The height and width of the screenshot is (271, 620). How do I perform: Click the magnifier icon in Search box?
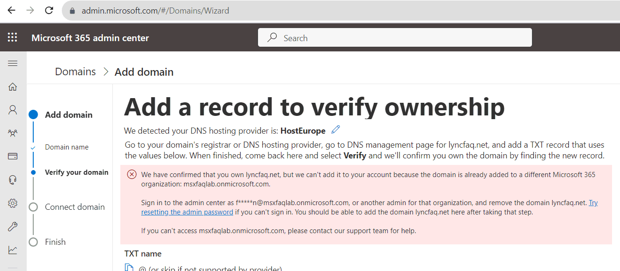pos(272,38)
